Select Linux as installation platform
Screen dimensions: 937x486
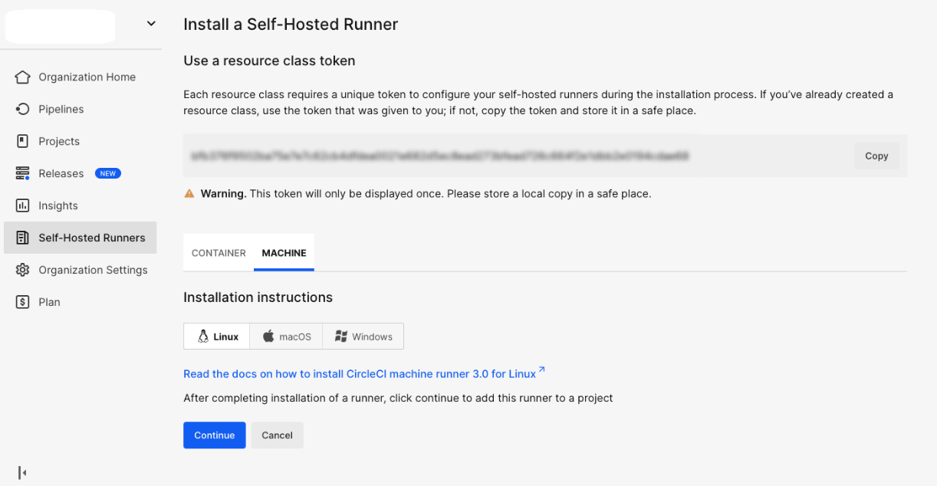click(215, 336)
